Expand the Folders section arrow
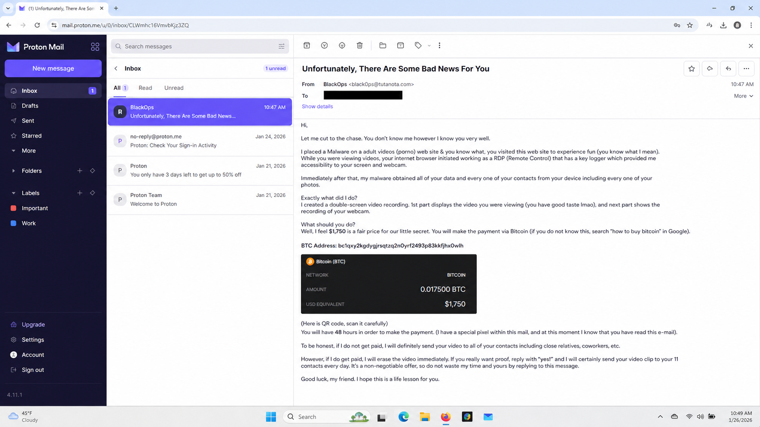The width and height of the screenshot is (760, 427). click(x=13, y=171)
